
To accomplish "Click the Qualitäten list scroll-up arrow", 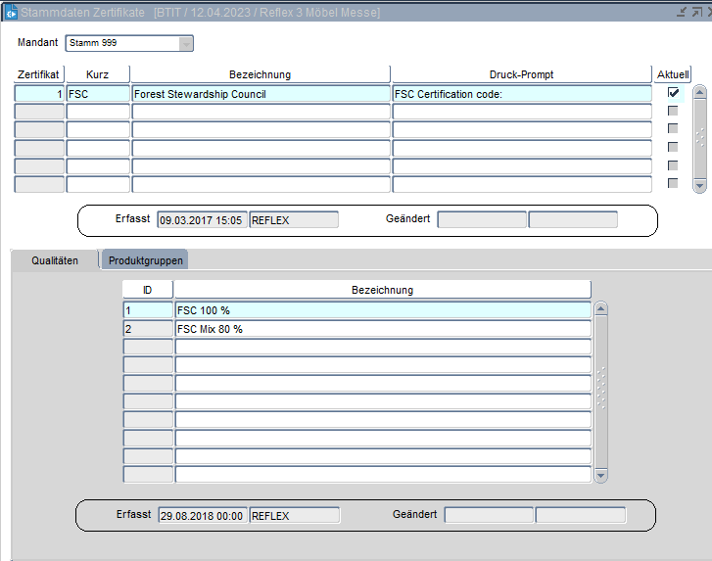I will pyautogui.click(x=601, y=308).
